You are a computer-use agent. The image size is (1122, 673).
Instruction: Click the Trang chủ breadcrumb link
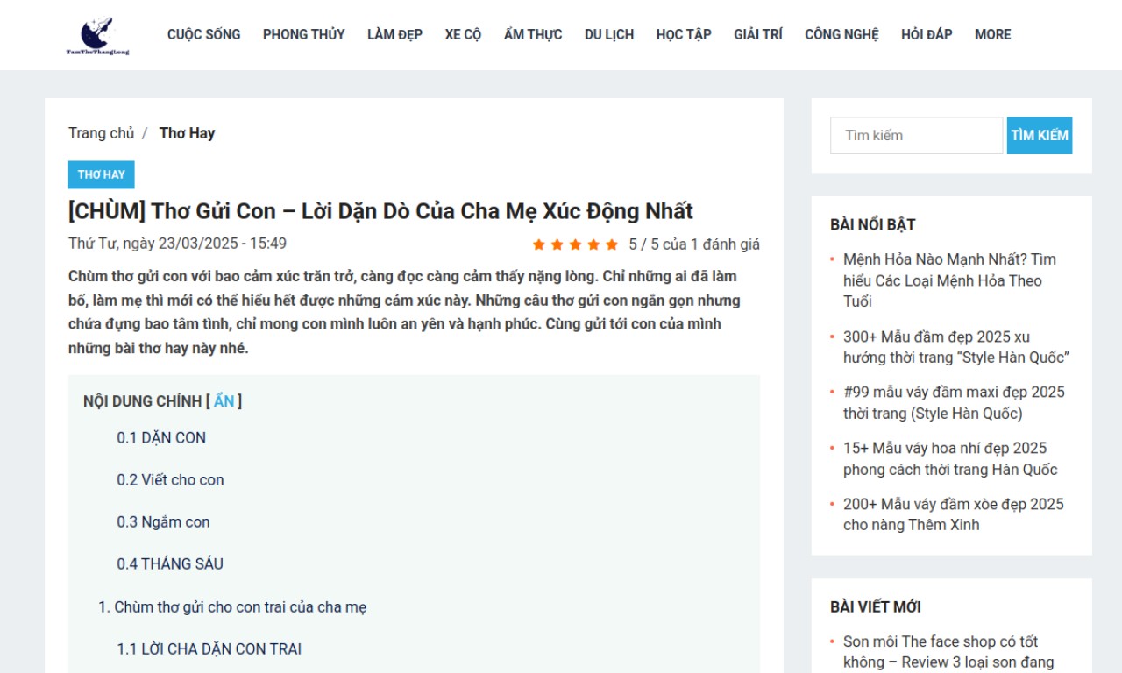pos(102,133)
